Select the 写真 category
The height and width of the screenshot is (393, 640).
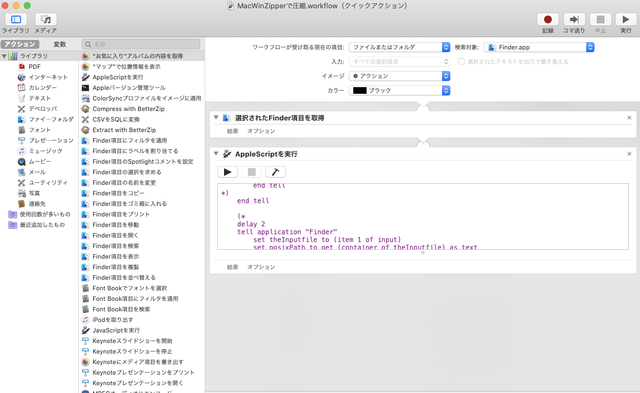34,193
